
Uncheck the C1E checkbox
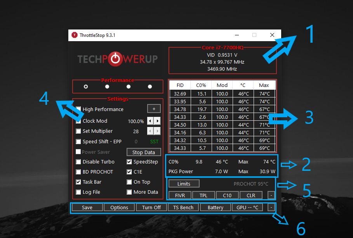pyautogui.click(x=129, y=172)
